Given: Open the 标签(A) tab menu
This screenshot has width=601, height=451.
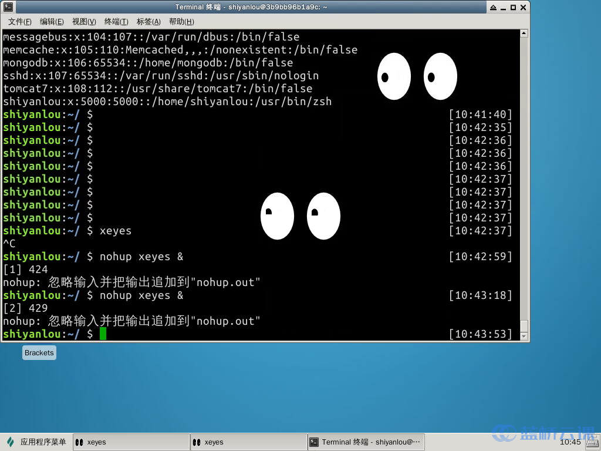Looking at the screenshot, I should [x=148, y=22].
